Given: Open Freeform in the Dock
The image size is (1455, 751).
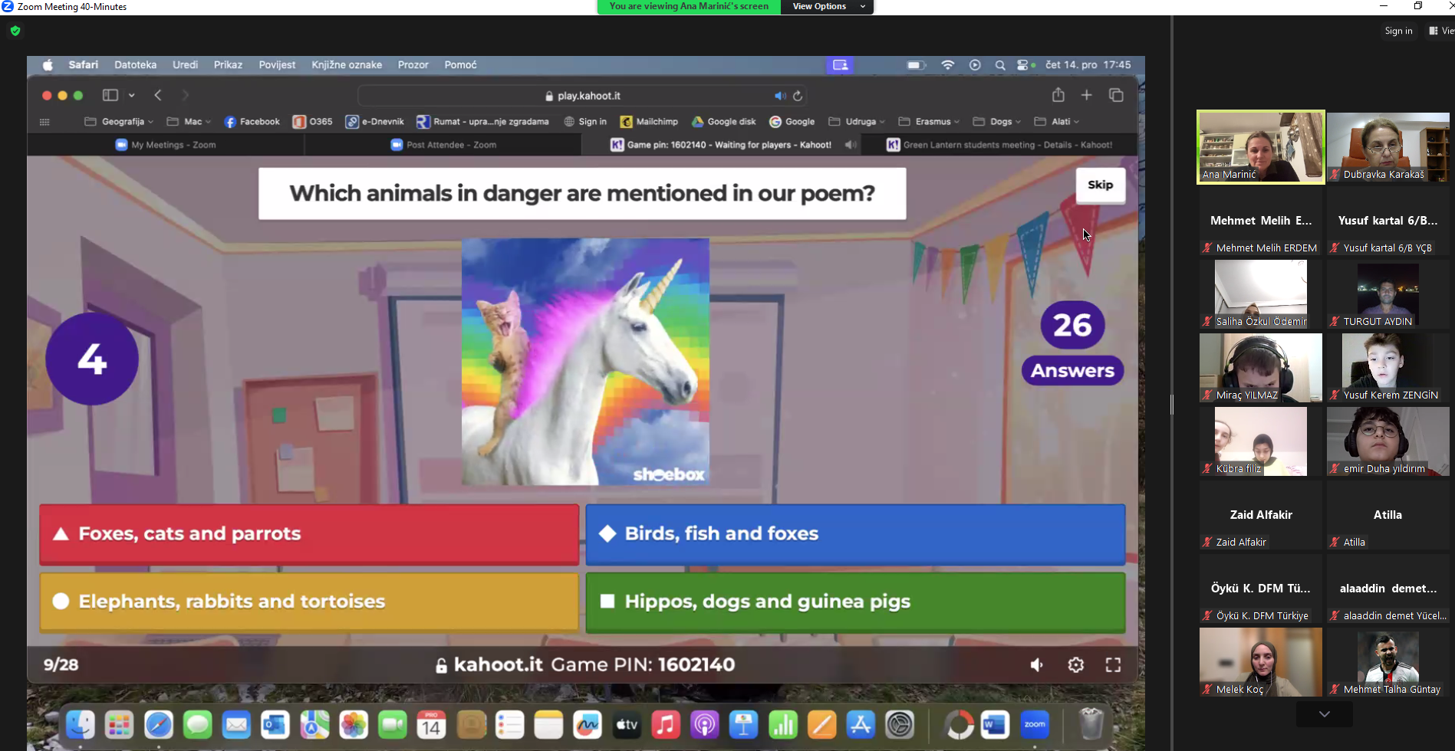Looking at the screenshot, I should click(588, 724).
